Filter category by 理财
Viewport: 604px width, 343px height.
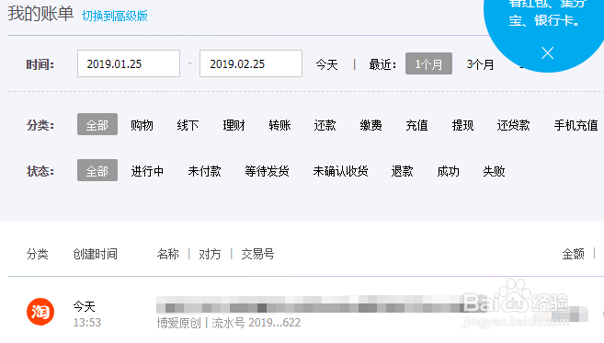point(234,125)
